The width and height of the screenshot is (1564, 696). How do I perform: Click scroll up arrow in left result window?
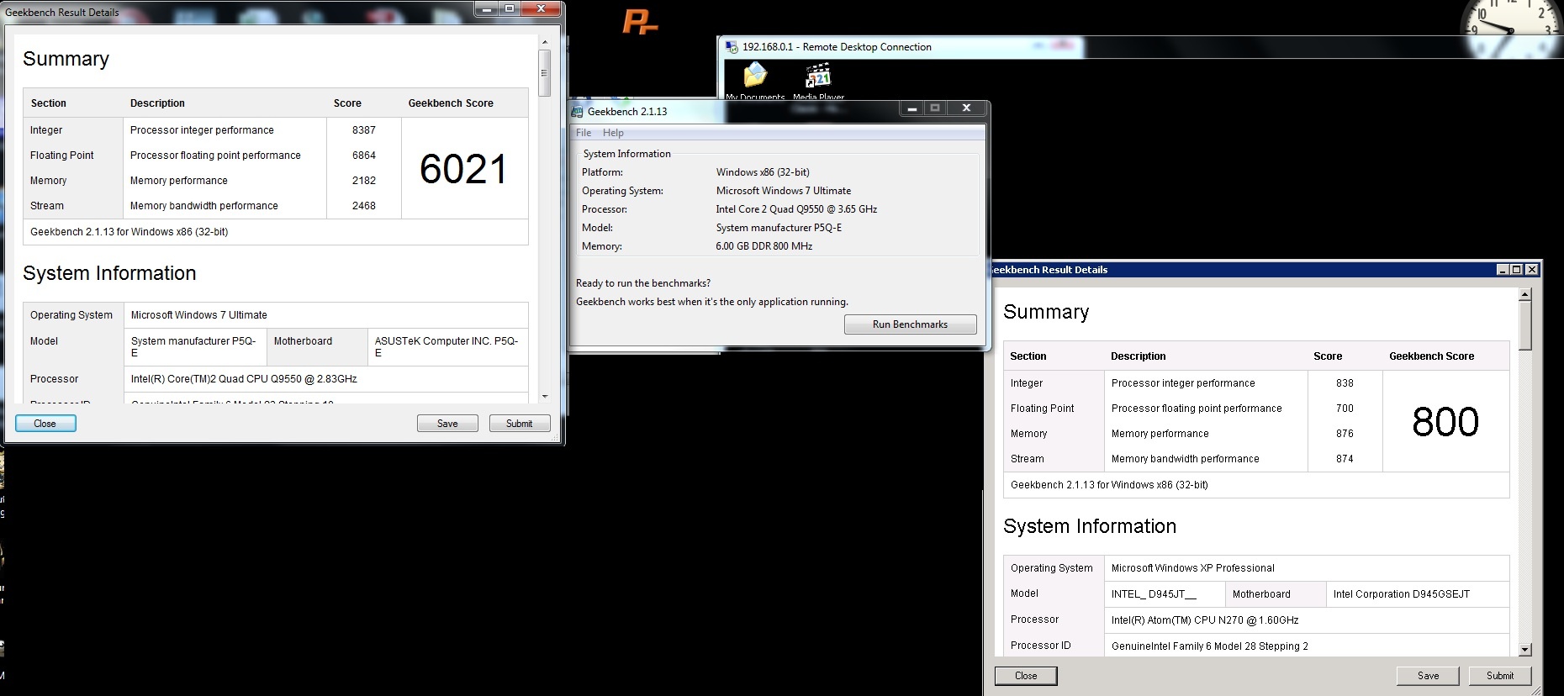545,41
